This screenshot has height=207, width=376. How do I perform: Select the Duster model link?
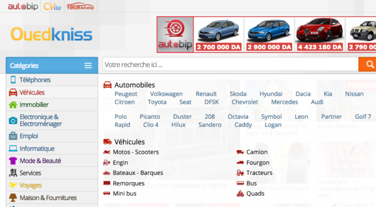coord(183,117)
